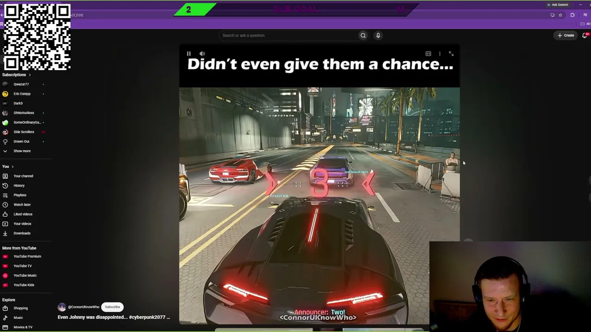The width and height of the screenshot is (591, 332).
Task: Open the OhNoItsAlexx channel
Action: (x=23, y=113)
